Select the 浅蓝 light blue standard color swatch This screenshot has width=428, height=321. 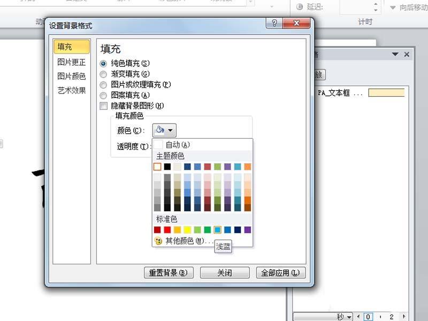click(217, 230)
